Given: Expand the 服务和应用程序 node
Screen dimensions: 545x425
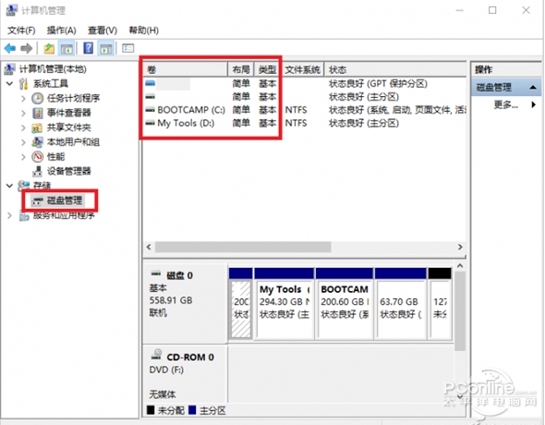Looking at the screenshot, I should pos(9,216).
